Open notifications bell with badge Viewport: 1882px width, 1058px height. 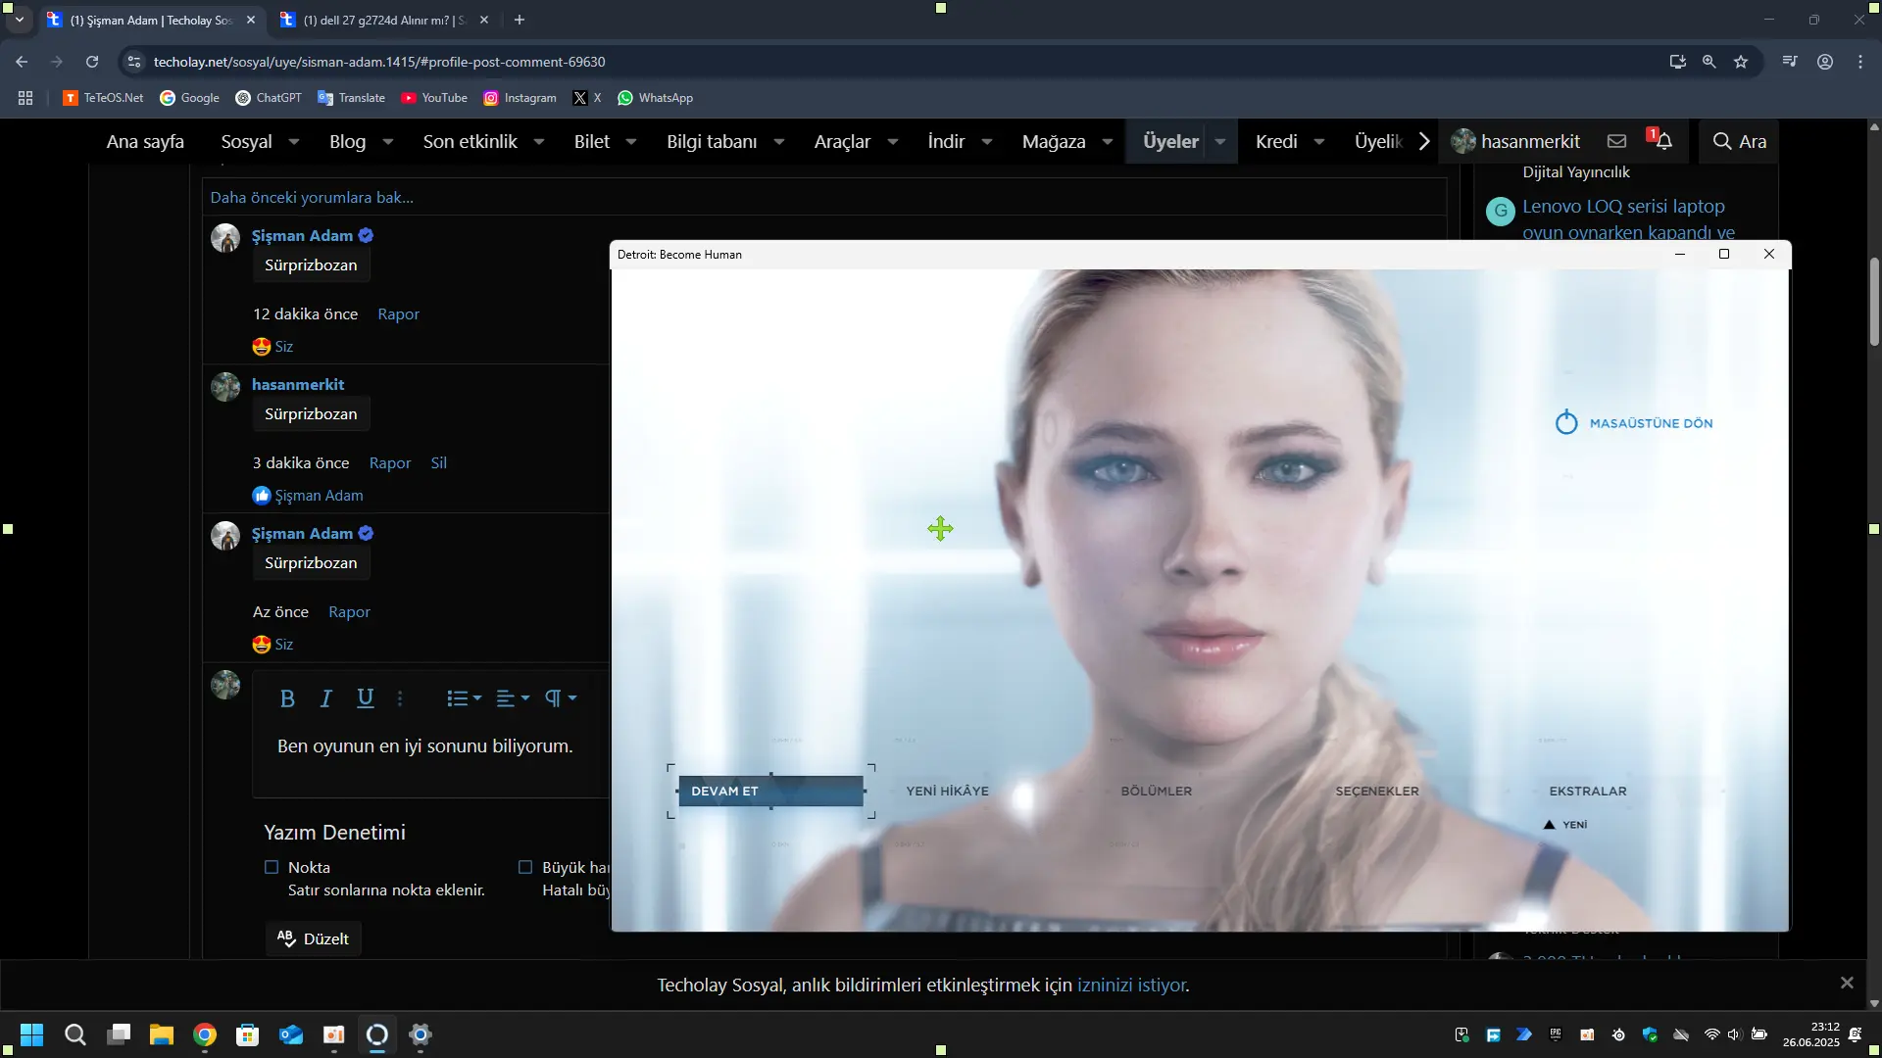[x=1661, y=140]
